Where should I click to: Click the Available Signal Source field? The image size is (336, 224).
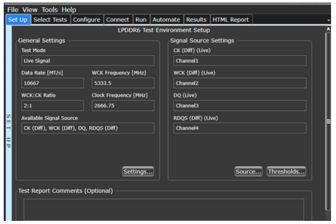(x=87, y=128)
